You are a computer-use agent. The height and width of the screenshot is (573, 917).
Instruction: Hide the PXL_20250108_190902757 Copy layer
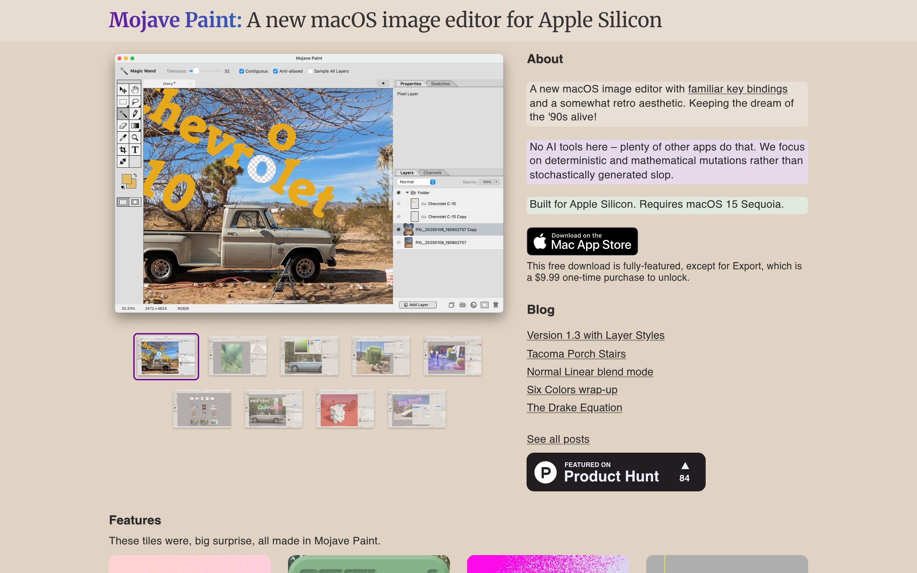pos(399,229)
